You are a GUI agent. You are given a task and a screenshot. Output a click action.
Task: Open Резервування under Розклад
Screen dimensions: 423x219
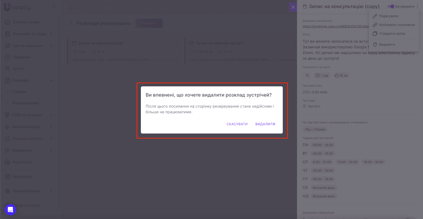[x=25, y=103]
